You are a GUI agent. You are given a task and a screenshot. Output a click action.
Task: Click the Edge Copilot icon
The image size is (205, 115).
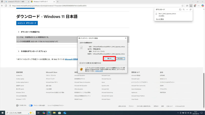click(202, 6)
